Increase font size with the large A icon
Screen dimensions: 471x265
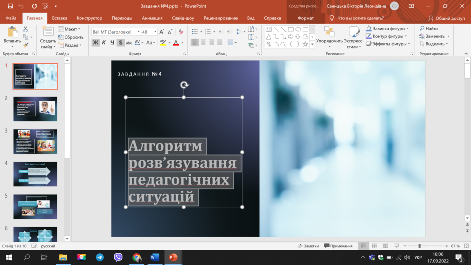(162, 32)
